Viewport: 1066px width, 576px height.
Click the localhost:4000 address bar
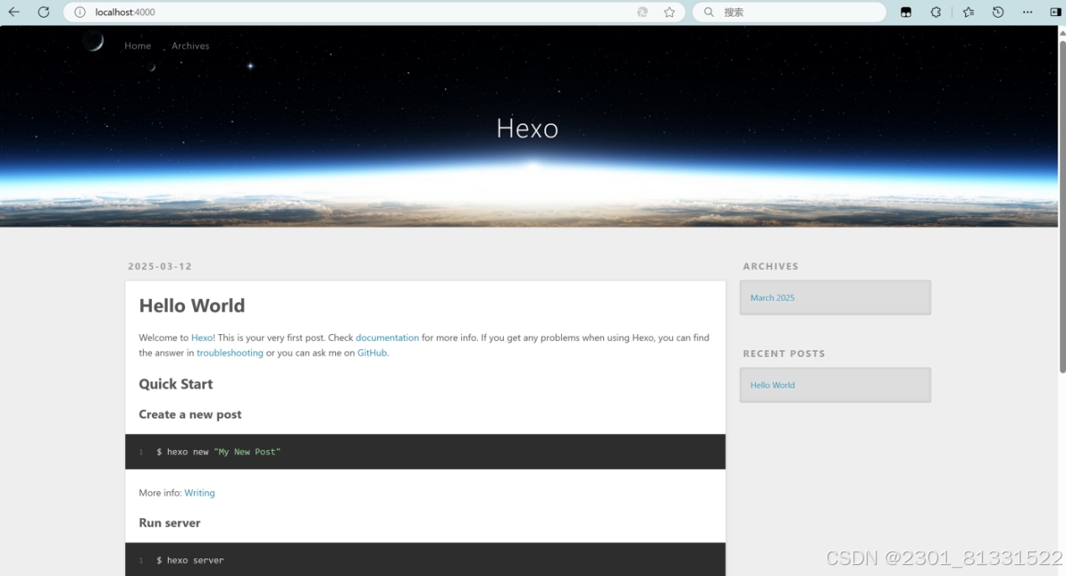374,12
